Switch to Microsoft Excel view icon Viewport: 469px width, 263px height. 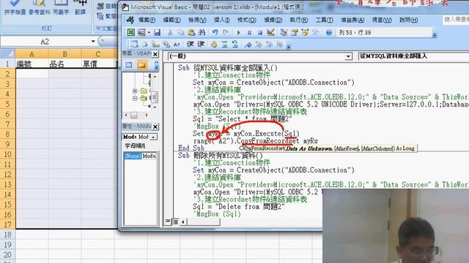point(130,32)
